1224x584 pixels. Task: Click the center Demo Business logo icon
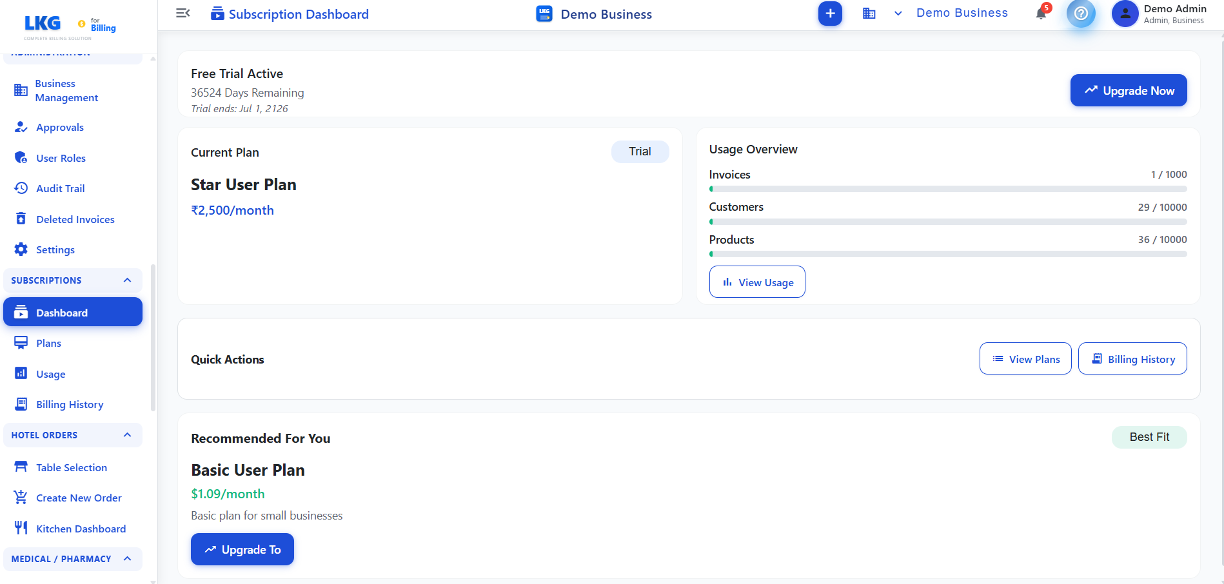[544, 14]
